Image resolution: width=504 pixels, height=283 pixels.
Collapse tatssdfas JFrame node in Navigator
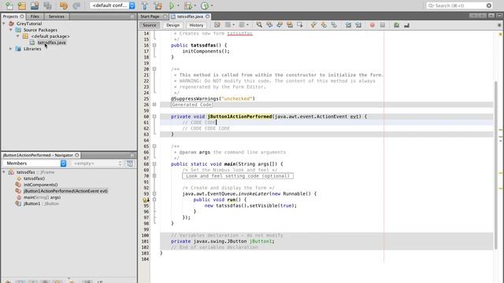(4, 172)
